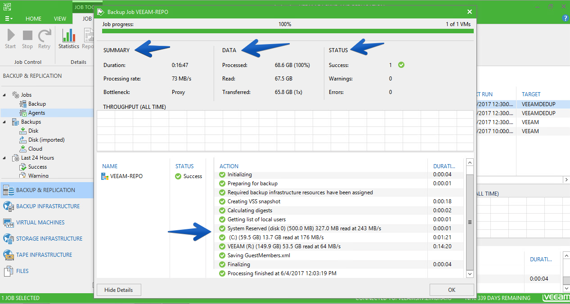Image resolution: width=570 pixels, height=304 pixels.
Task: Click the Cloud backup icon
Action: 23,149
